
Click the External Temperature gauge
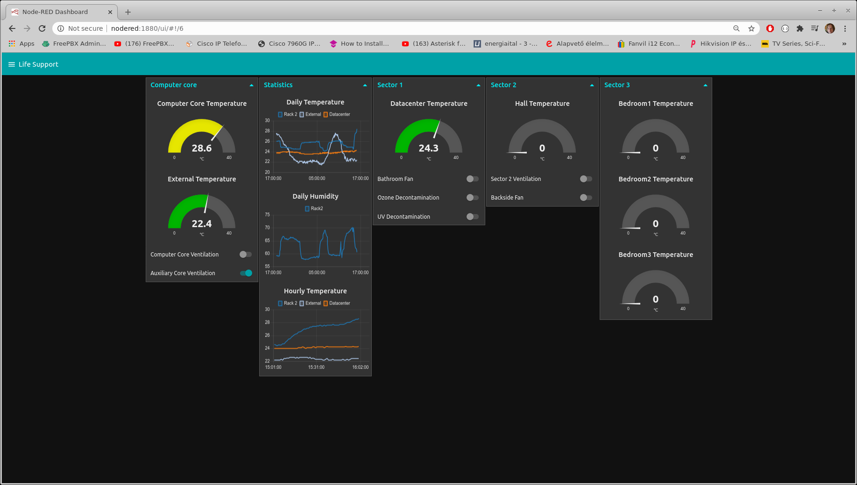pyautogui.click(x=202, y=215)
